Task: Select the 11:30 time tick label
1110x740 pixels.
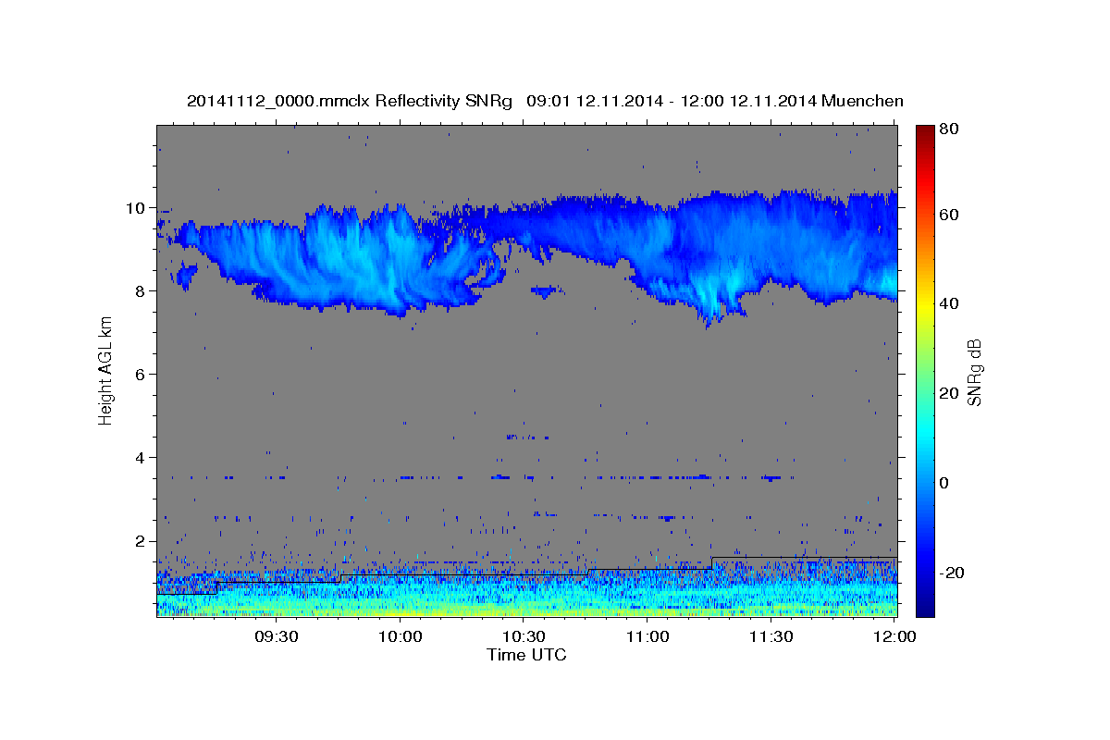Action: (x=771, y=636)
